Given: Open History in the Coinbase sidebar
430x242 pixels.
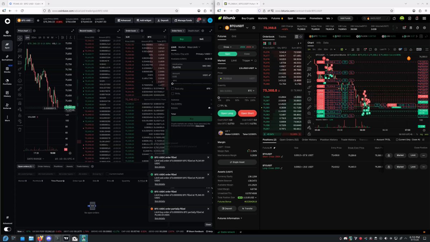Looking at the screenshot, I should pyautogui.click(x=7, y=93).
